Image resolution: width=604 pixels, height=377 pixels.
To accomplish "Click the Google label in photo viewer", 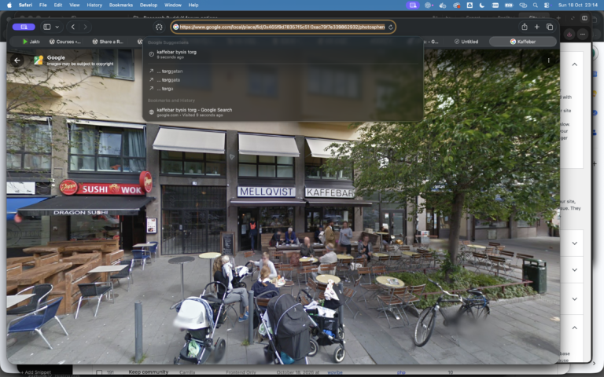I will coord(56,57).
